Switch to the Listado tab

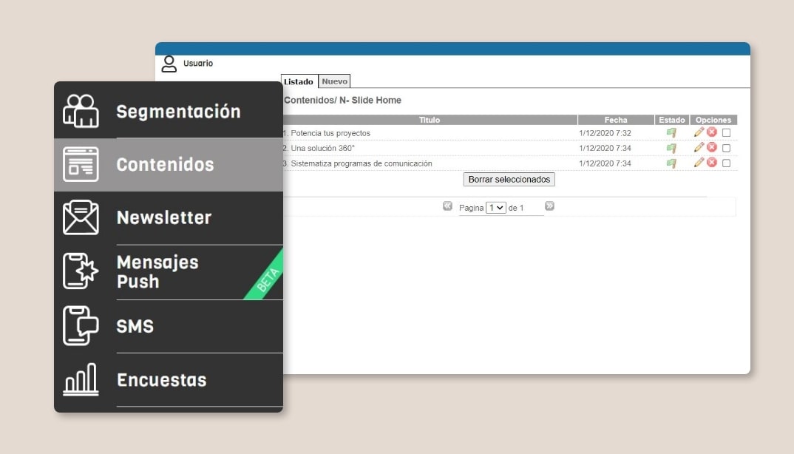[298, 81]
